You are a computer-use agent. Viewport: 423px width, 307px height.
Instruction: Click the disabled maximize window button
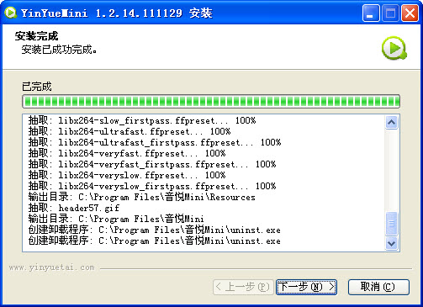[x=390, y=13]
